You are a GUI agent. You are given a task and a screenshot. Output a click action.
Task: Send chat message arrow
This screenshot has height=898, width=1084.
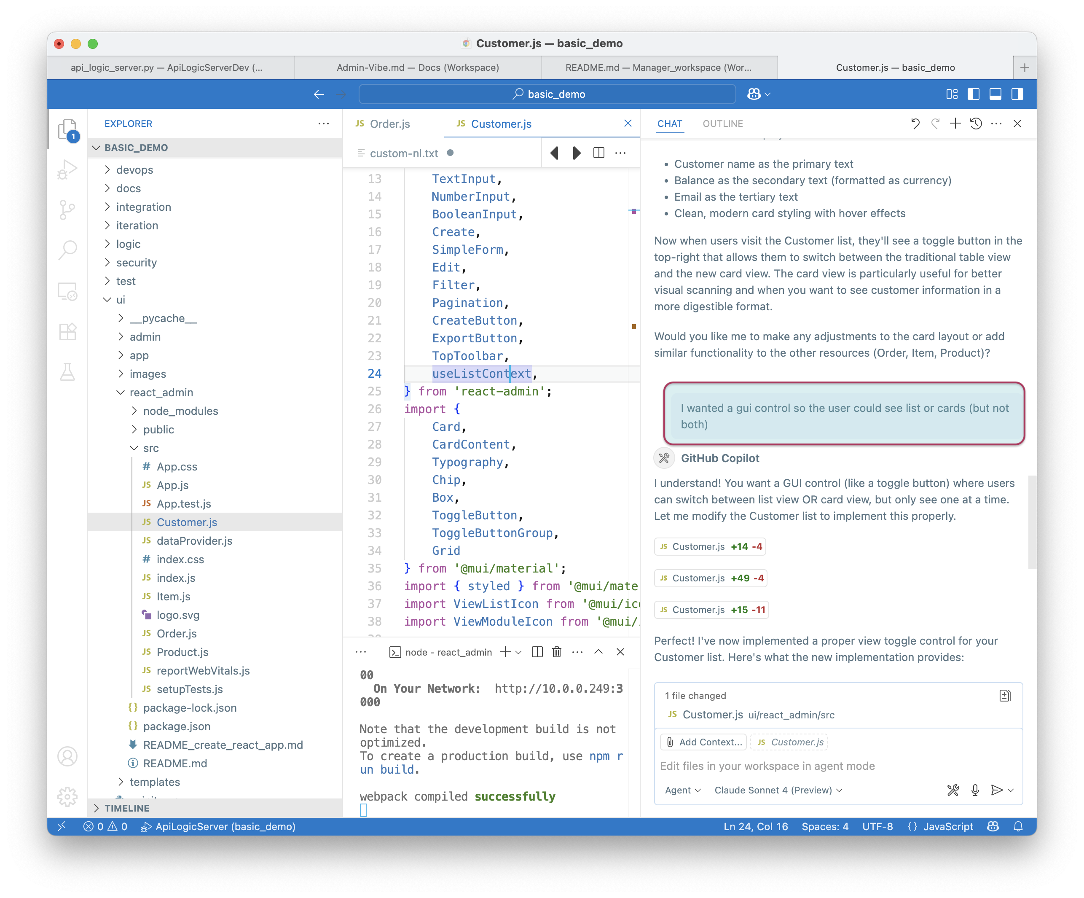click(996, 790)
